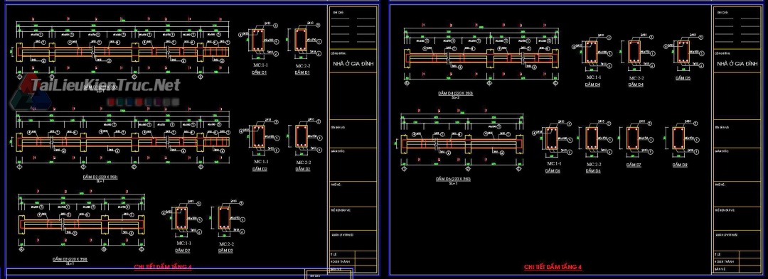The image size is (768, 279).
Task: Click the DẦM D3 (220 X 350) label
Action: (x=70, y=259)
